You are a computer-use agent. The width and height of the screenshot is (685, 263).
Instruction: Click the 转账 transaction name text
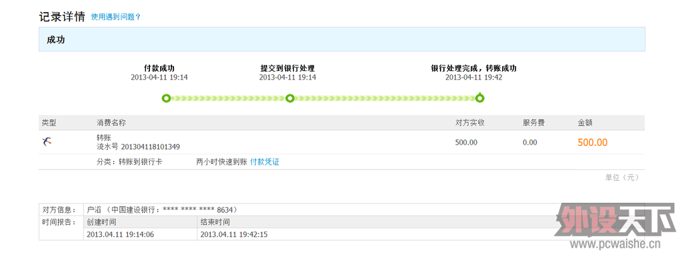[x=104, y=138]
